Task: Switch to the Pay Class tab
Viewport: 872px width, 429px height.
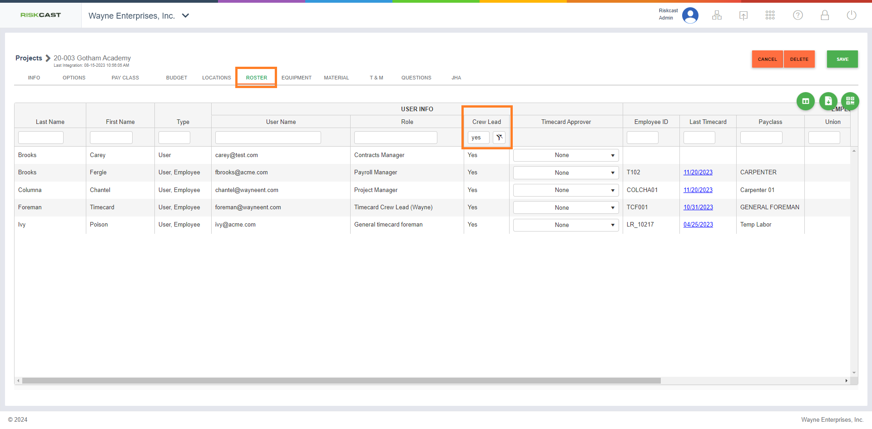Action: coord(125,78)
